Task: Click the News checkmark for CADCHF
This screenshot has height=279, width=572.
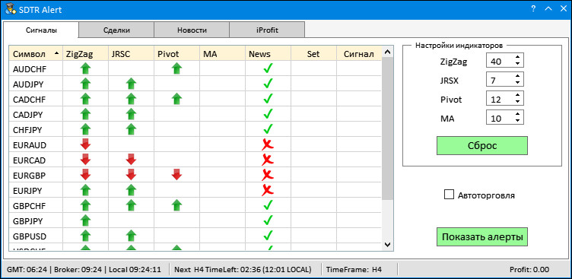Action: point(268,99)
